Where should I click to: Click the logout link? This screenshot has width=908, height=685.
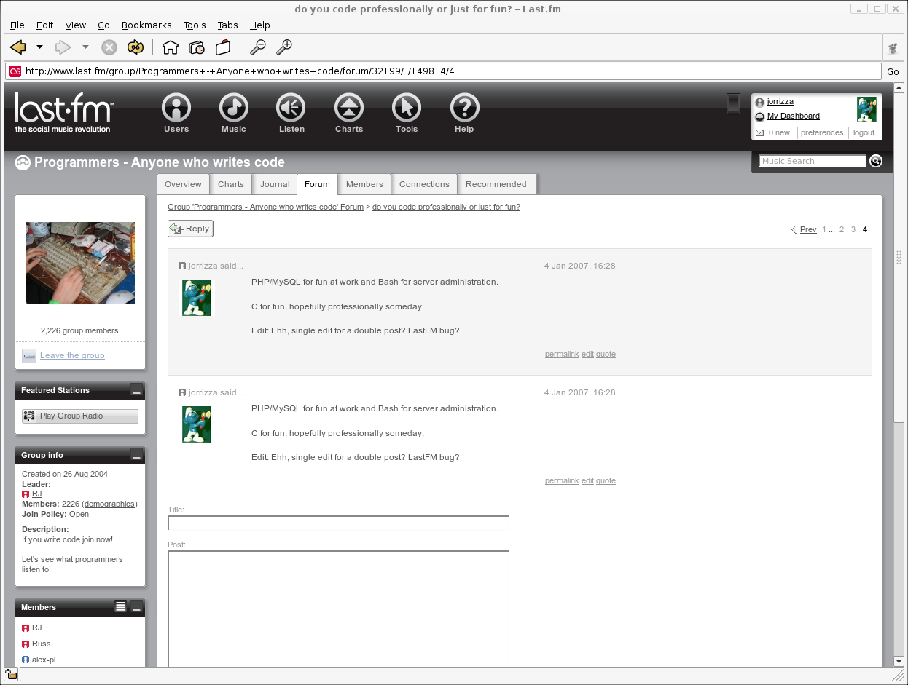tap(864, 133)
